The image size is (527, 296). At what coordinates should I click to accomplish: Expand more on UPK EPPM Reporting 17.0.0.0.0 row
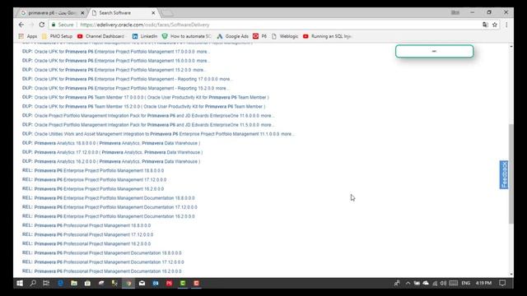pos(226,79)
